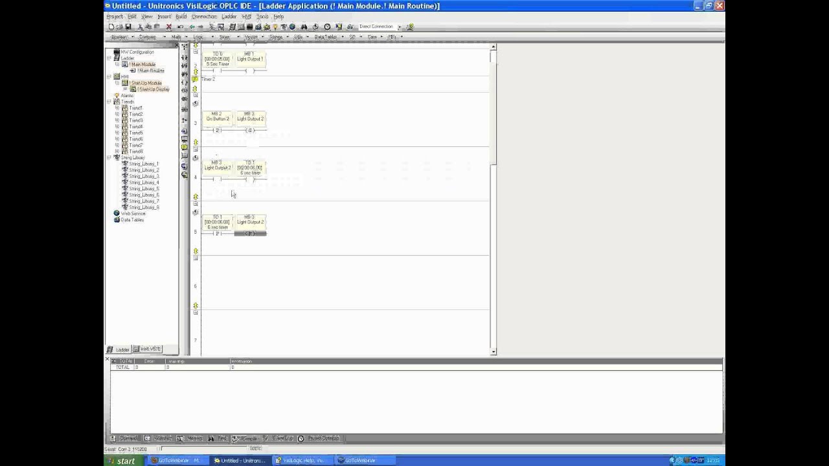Select the Light Output 2 coil in rung 3
The image size is (829, 466).
pyautogui.click(x=250, y=130)
